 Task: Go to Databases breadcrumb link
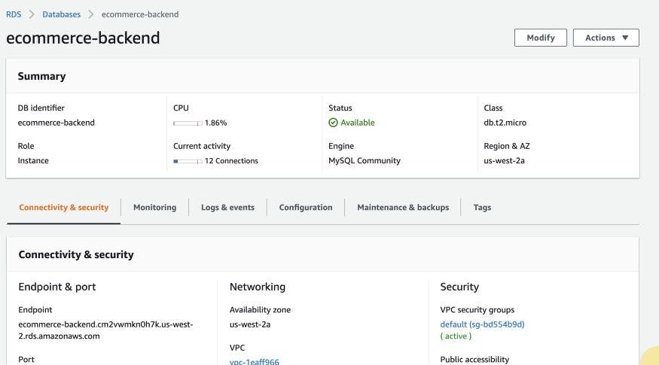(61, 14)
